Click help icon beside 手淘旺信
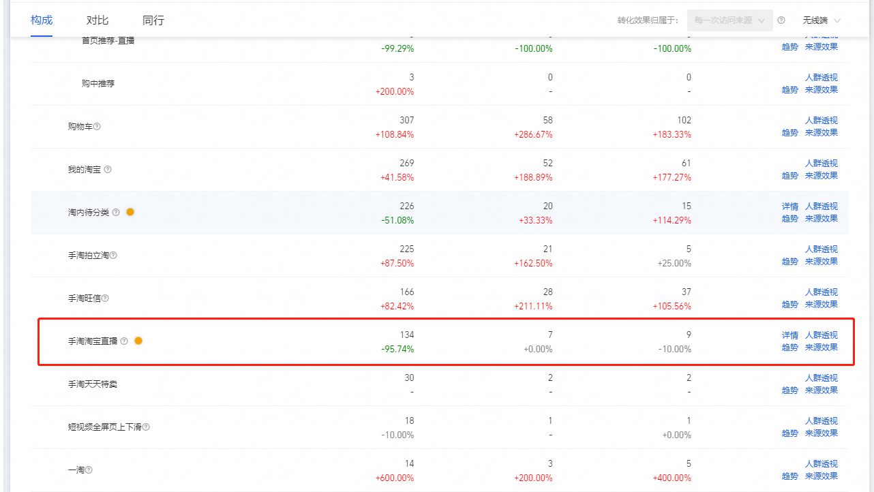874x492 pixels. click(x=105, y=298)
